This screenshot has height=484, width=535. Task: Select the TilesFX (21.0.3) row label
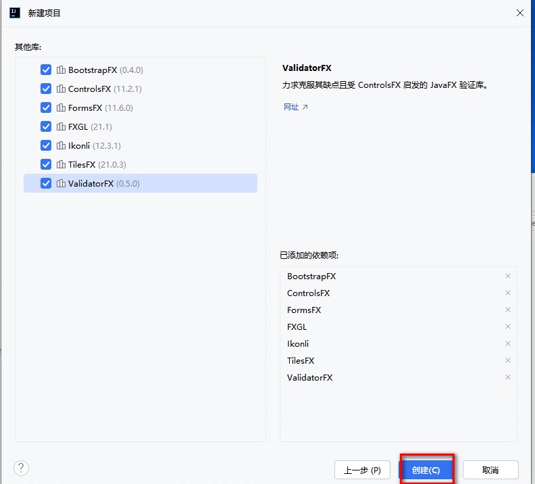pos(97,164)
